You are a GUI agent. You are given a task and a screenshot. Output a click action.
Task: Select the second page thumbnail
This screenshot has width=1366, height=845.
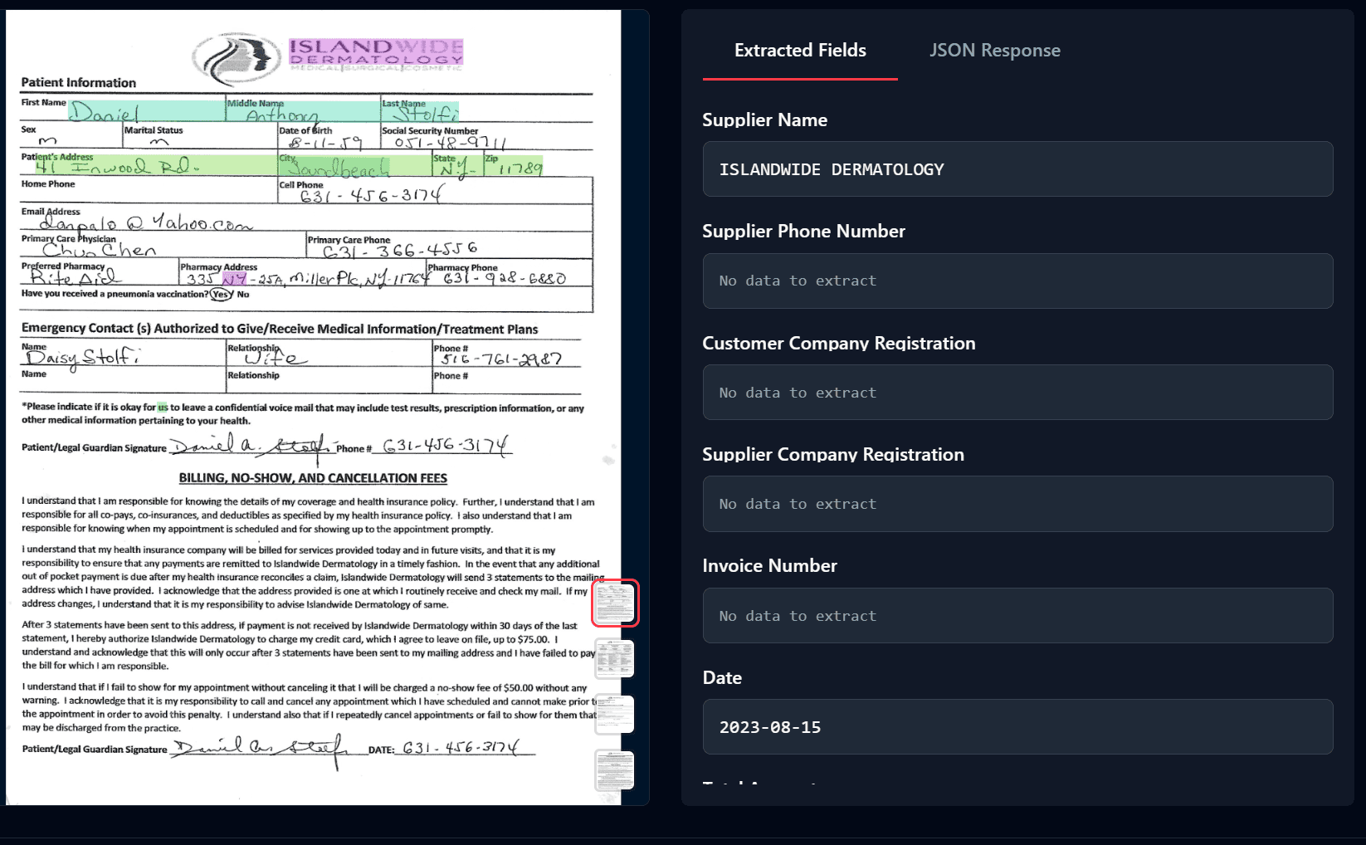tap(613, 658)
